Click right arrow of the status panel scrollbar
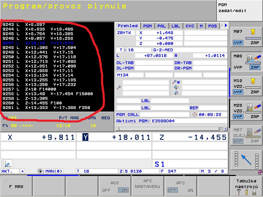263x197 pixels. pyautogui.click(x=226, y=129)
